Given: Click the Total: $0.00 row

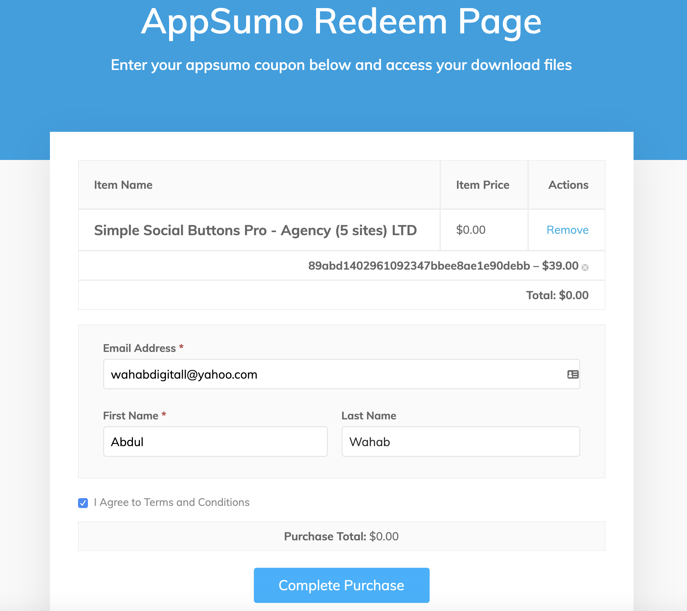Looking at the screenshot, I should coord(557,295).
